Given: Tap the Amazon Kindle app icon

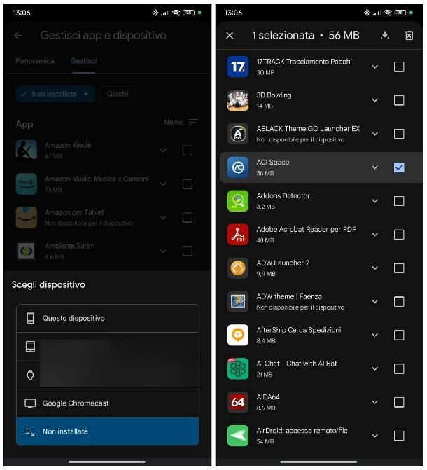Looking at the screenshot, I should pyautogui.click(x=27, y=150).
